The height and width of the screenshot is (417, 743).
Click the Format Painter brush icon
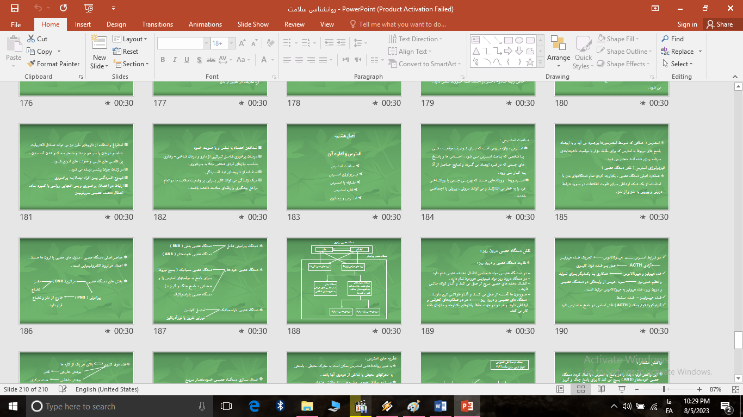32,64
